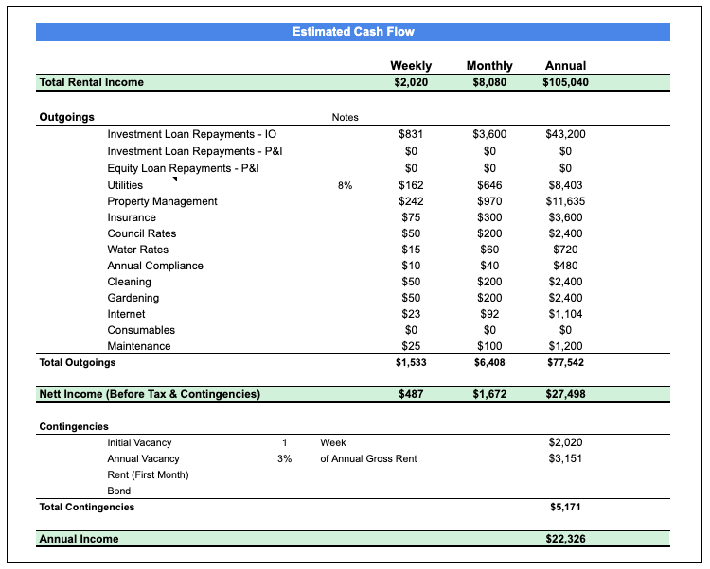Select the $2,020 Initial Vacancy amount
The image size is (710, 569).
565,442
